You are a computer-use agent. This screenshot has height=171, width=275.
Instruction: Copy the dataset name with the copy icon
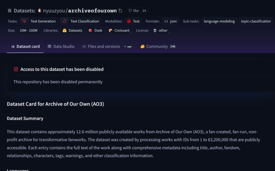point(120,10)
